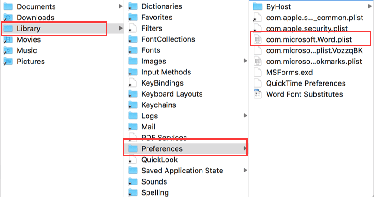The width and height of the screenshot is (374, 197).
Task: Click the Input Methods folder icon
Action: pos(133,72)
